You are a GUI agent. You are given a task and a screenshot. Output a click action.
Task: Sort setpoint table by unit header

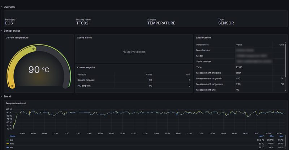tap(188, 74)
